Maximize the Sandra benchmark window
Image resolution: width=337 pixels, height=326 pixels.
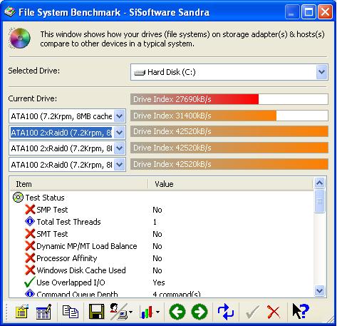(309, 12)
